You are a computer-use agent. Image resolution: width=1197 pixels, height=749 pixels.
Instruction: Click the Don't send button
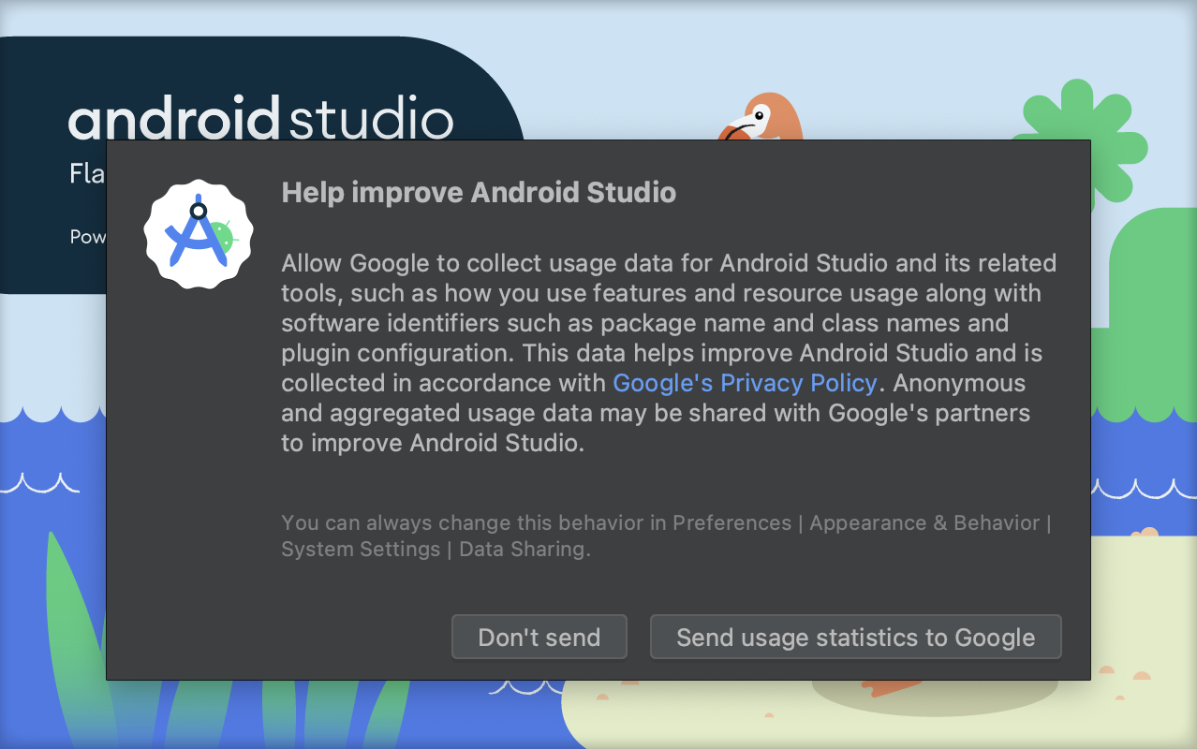click(x=539, y=638)
